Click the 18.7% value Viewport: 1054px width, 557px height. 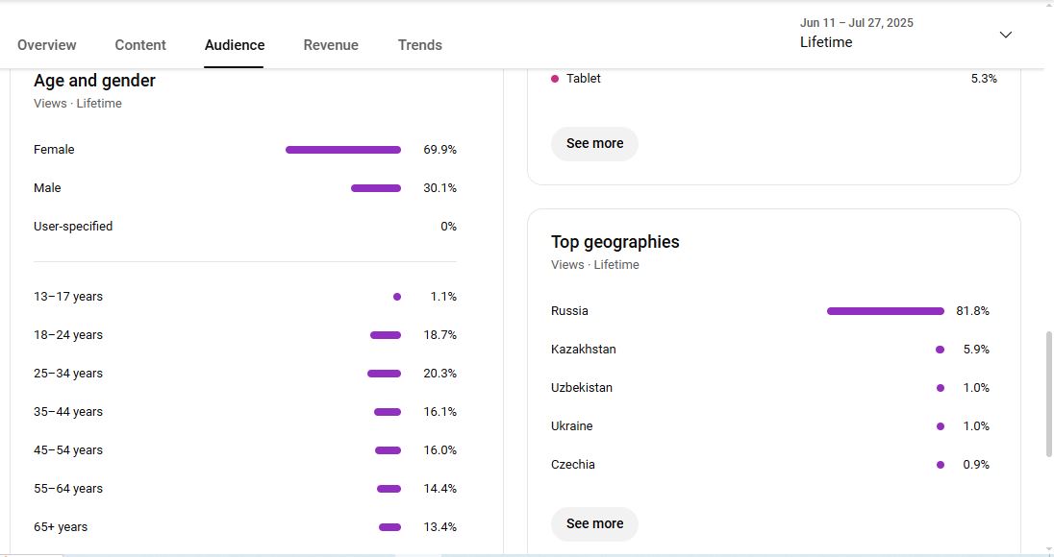(x=439, y=335)
